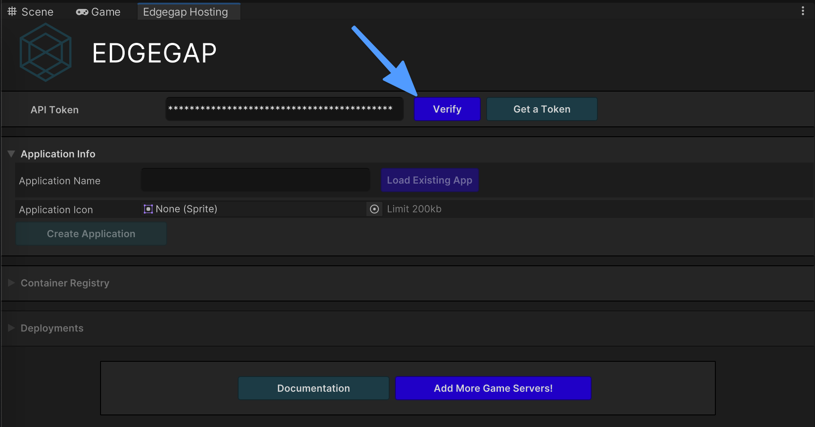Click the Edgegap hexagon logo

point(46,52)
